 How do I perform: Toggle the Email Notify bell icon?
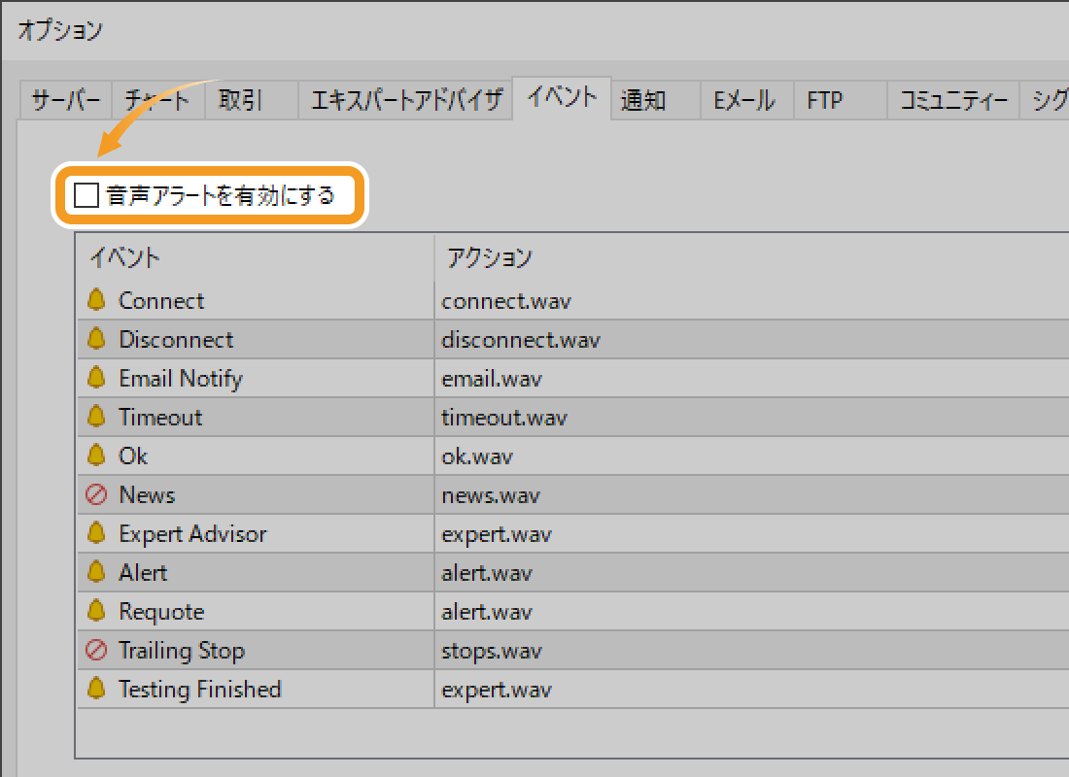pyautogui.click(x=95, y=378)
